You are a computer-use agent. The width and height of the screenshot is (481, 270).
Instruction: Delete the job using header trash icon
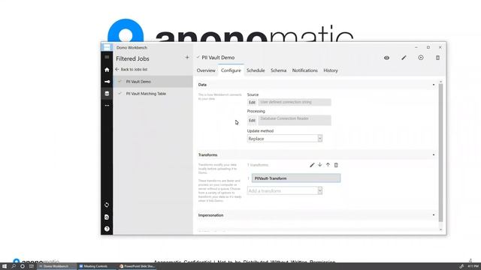click(x=437, y=58)
